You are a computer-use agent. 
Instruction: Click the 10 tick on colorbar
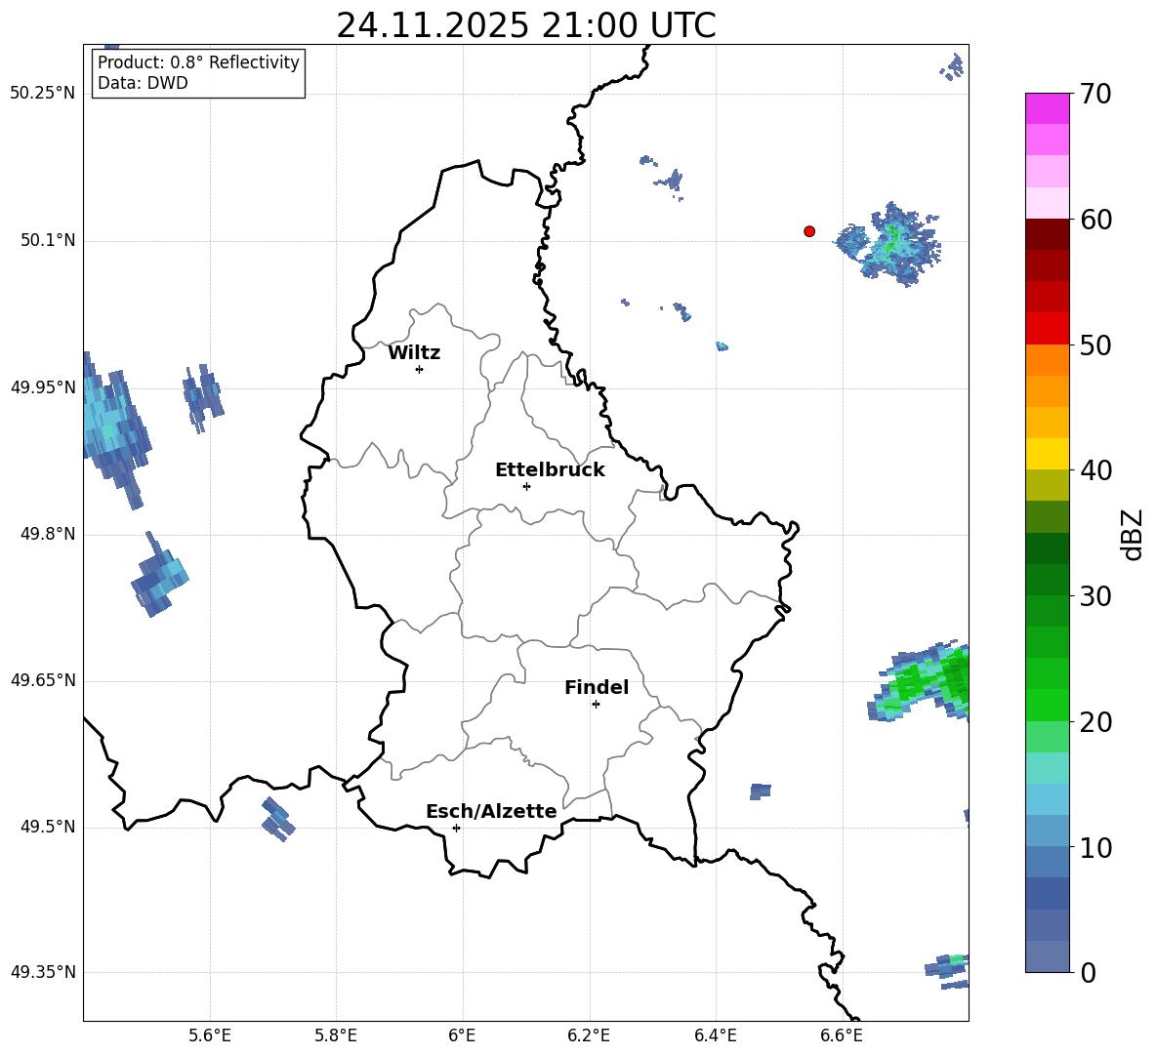(1095, 848)
